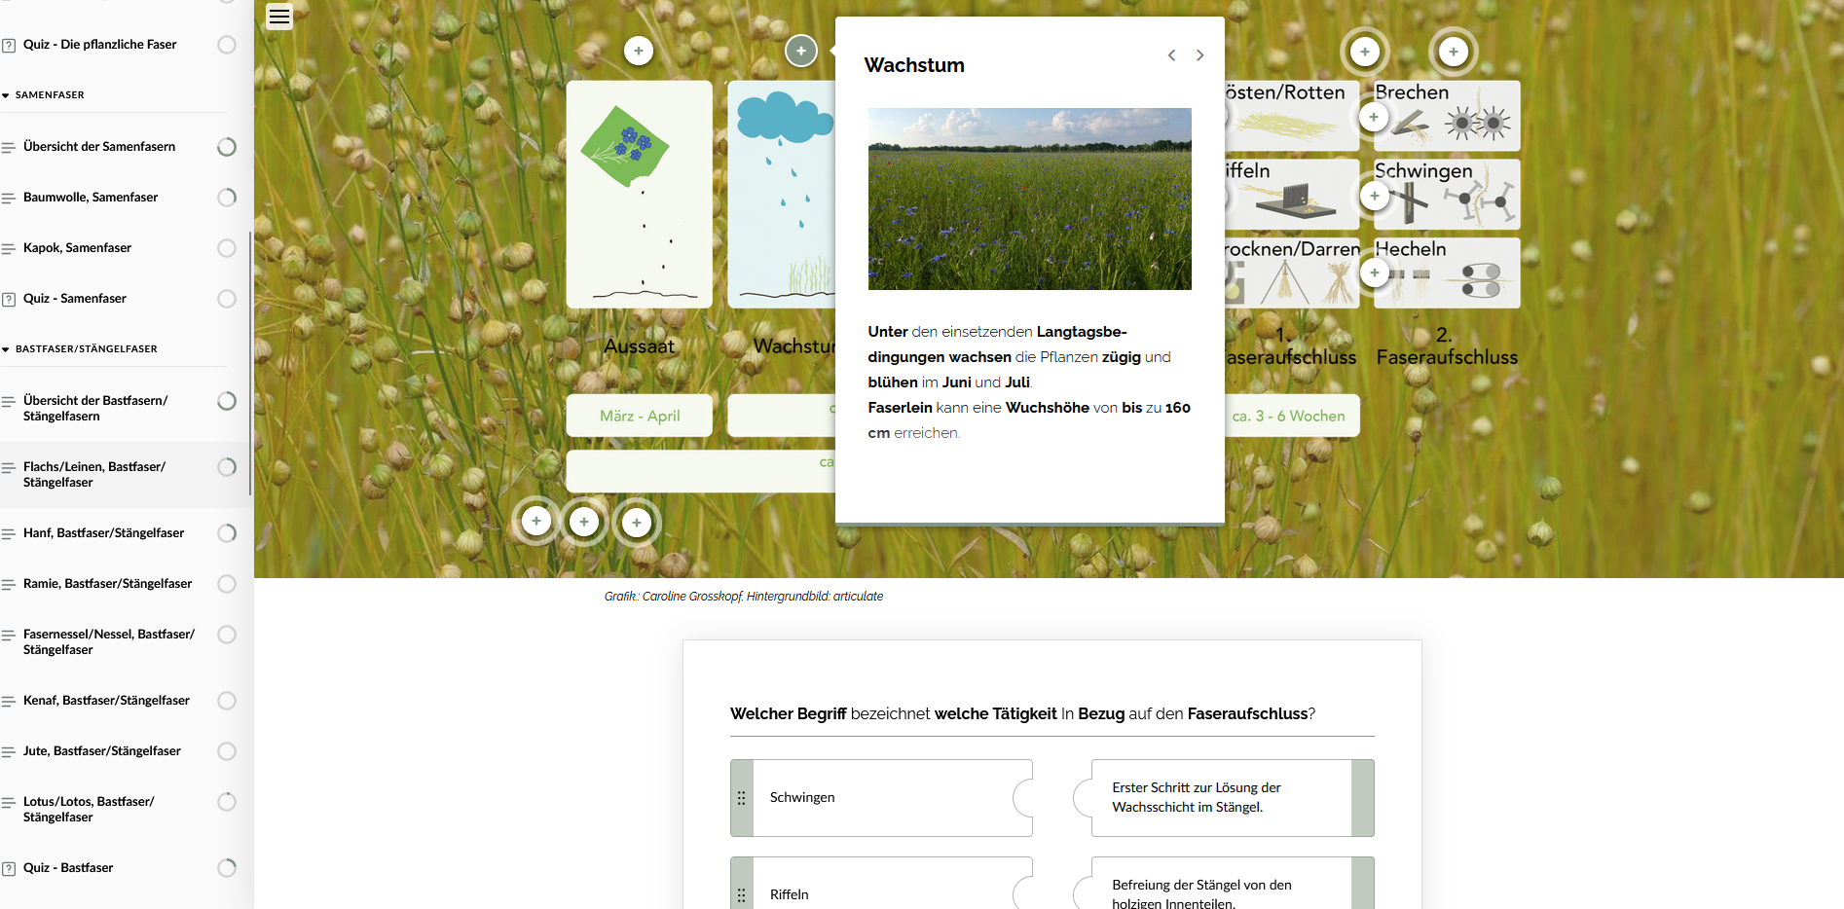This screenshot has height=909, width=1844.
Task: Grab the Schwingen drag handle
Action: pos(742,798)
